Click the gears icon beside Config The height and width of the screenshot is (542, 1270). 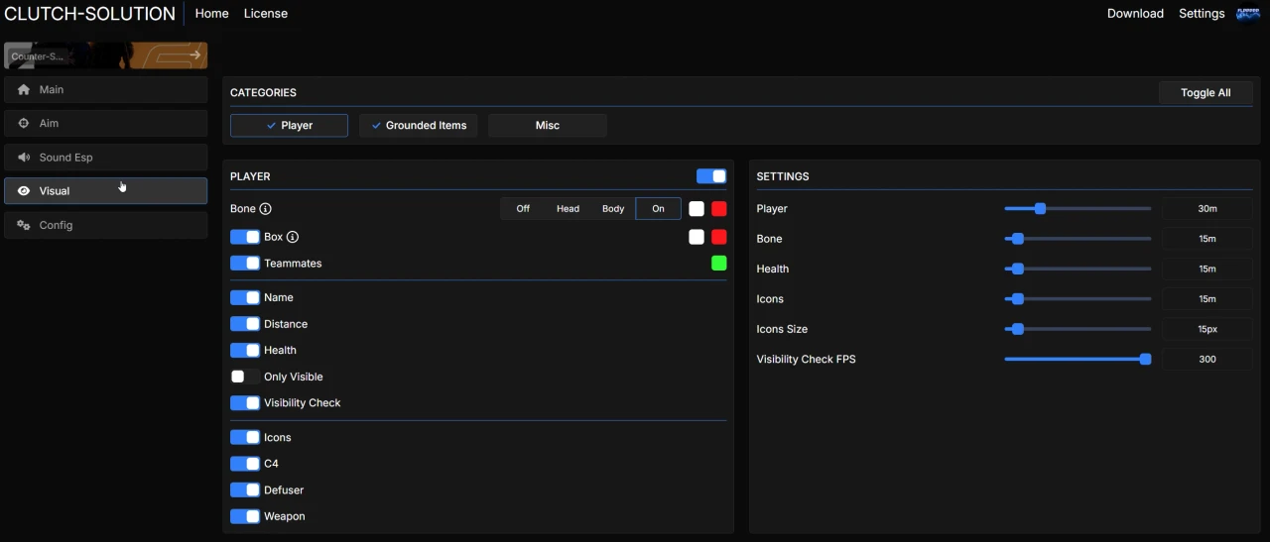click(24, 225)
